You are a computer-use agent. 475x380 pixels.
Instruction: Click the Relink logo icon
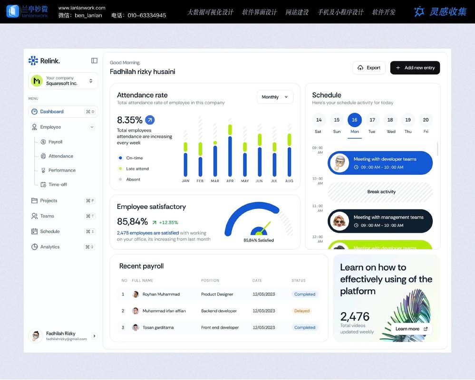pyautogui.click(x=33, y=61)
